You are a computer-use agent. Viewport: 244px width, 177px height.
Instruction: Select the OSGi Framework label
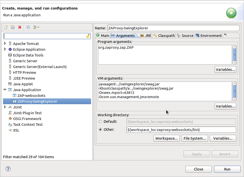(x=27, y=119)
